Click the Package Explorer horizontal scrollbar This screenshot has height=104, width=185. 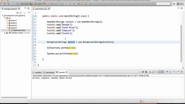14,97
